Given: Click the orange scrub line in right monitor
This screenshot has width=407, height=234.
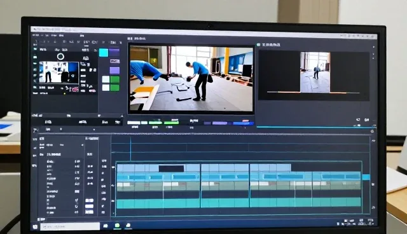Looking at the screenshot, I should 314,92.
